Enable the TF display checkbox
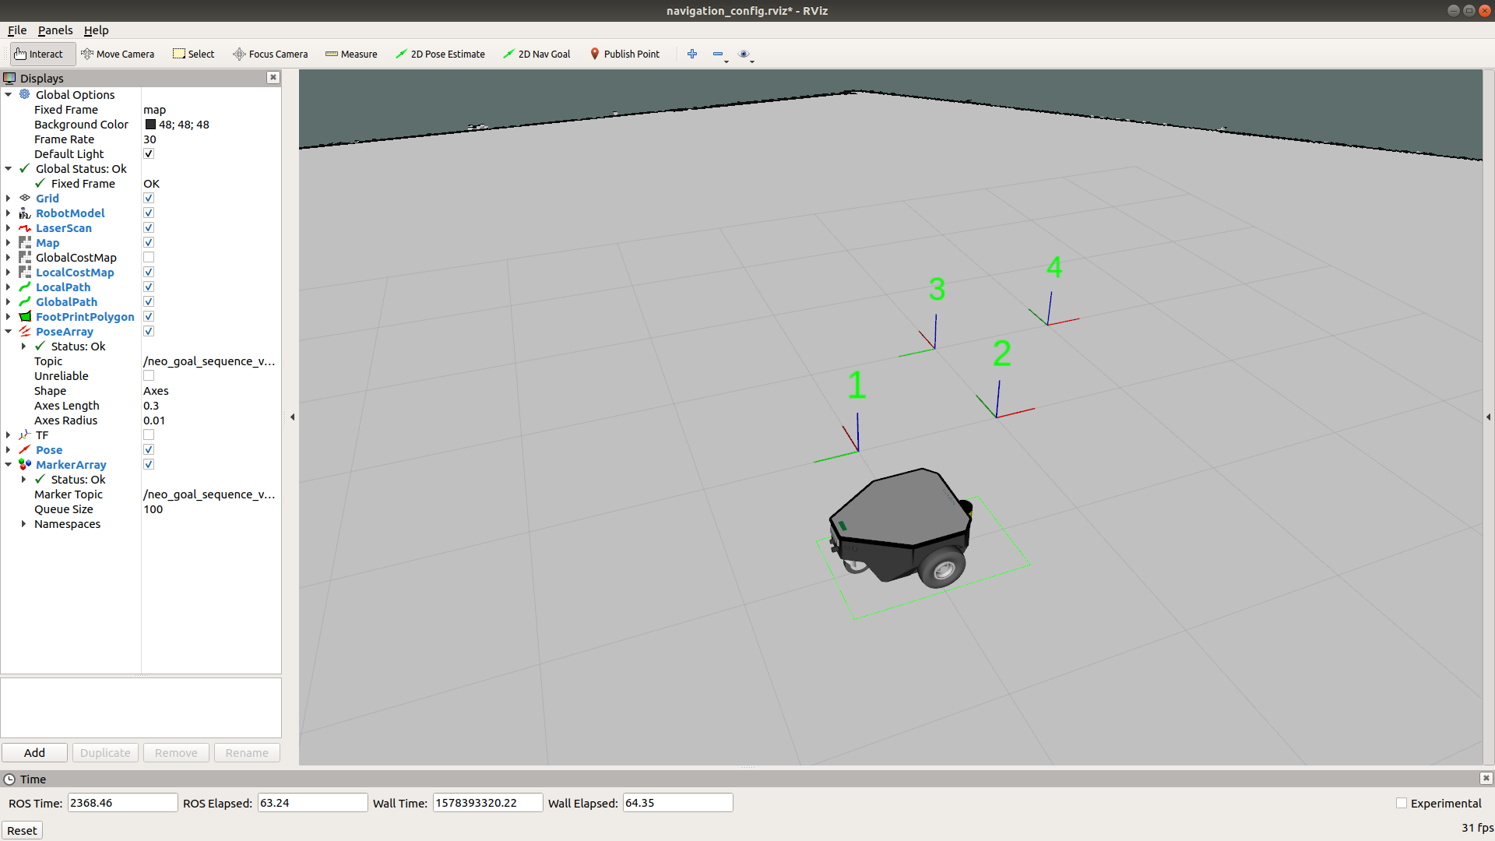This screenshot has width=1495, height=841. tap(149, 435)
